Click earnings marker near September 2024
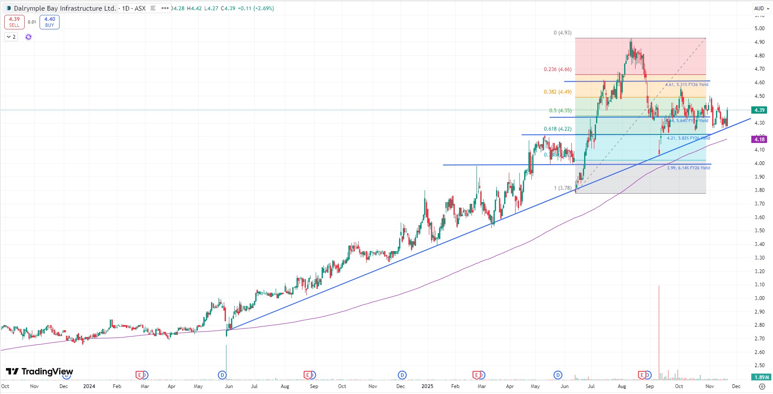The width and height of the screenshot is (773, 394). pyautogui.click(x=307, y=375)
